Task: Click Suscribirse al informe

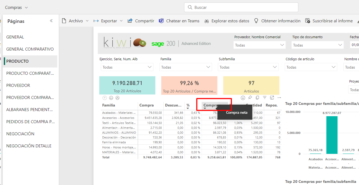Action: [x=329, y=21]
